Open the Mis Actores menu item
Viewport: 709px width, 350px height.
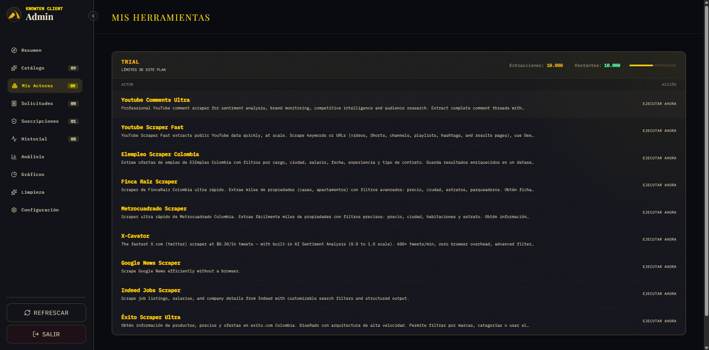(x=45, y=86)
